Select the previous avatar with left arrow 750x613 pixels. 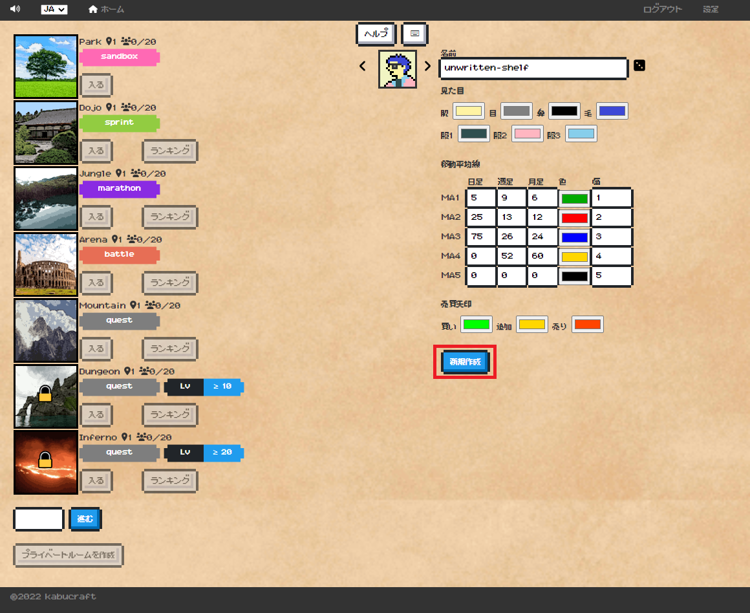tap(363, 66)
